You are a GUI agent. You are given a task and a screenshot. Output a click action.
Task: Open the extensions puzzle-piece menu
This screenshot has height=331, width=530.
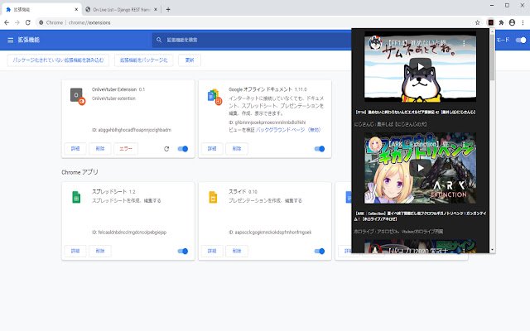click(x=502, y=22)
